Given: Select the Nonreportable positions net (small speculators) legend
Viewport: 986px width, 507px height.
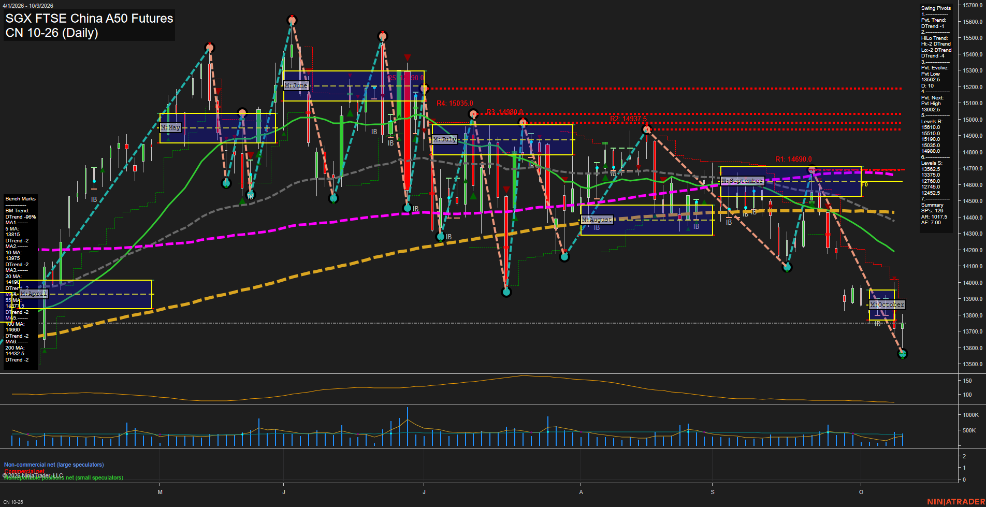Looking at the screenshot, I should tap(64, 478).
